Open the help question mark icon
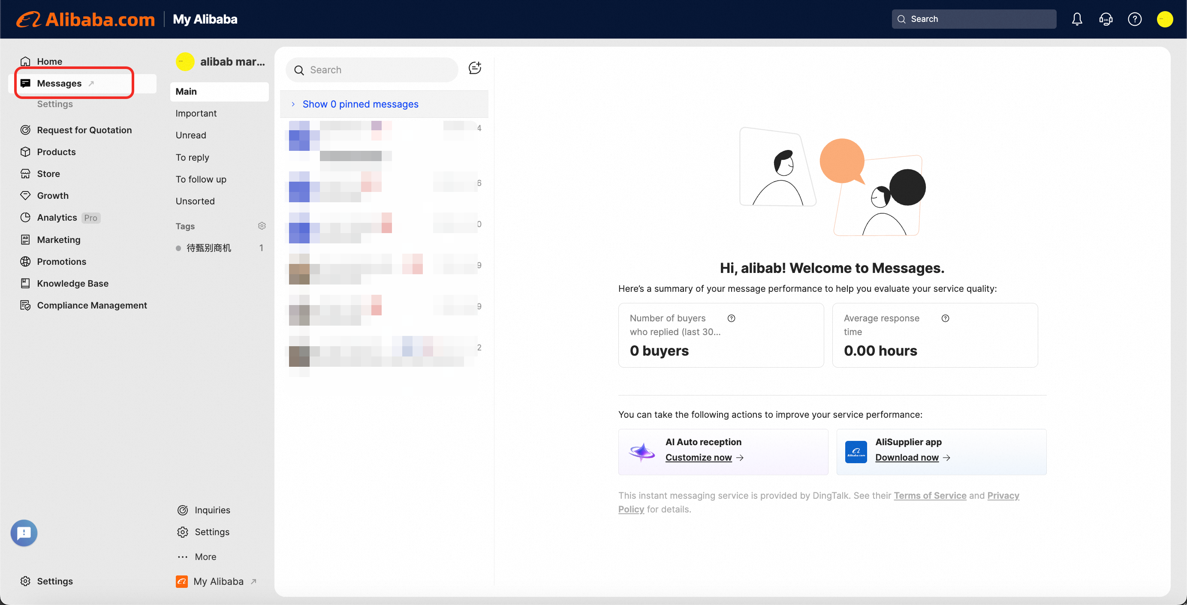The image size is (1187, 605). pyautogui.click(x=1135, y=19)
